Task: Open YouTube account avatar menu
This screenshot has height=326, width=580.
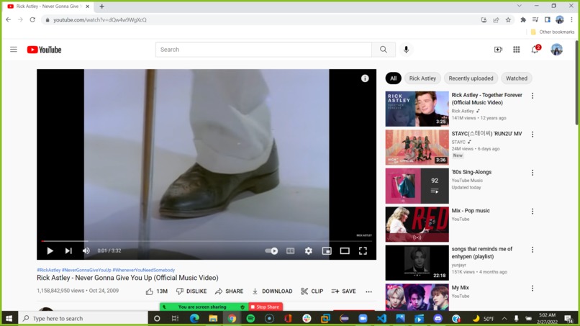Action: pyautogui.click(x=556, y=50)
